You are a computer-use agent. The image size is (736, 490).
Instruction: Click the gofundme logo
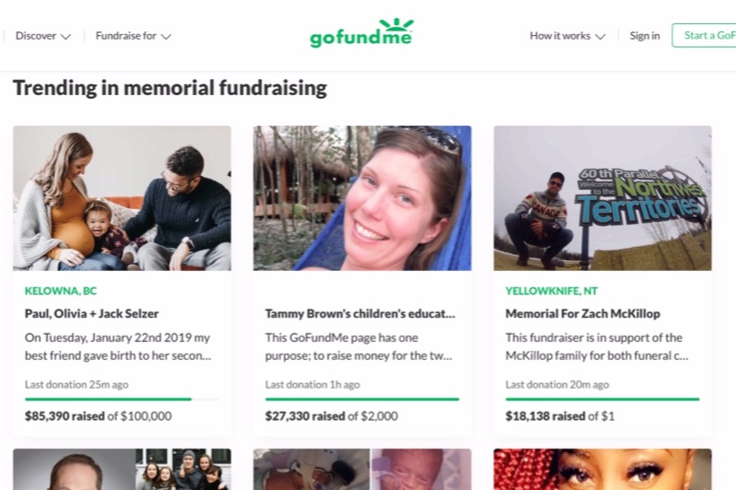[x=362, y=33]
